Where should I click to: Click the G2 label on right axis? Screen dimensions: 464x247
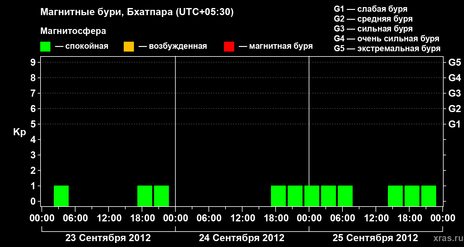(x=454, y=109)
